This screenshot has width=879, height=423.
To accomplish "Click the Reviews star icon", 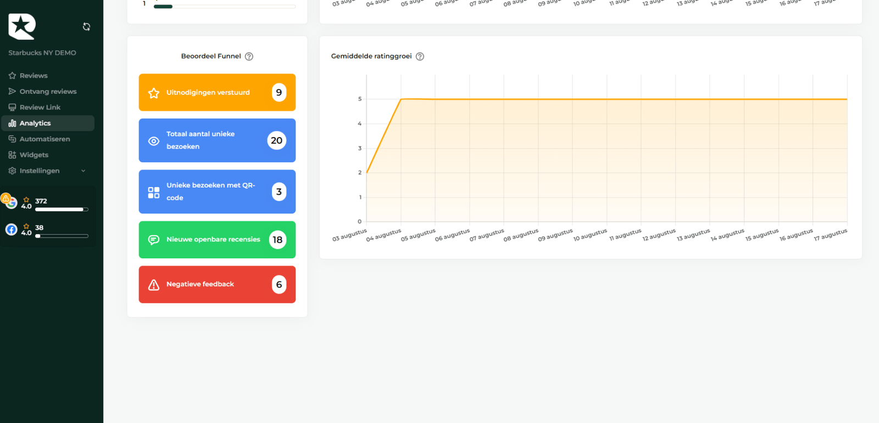I will [x=12, y=76].
